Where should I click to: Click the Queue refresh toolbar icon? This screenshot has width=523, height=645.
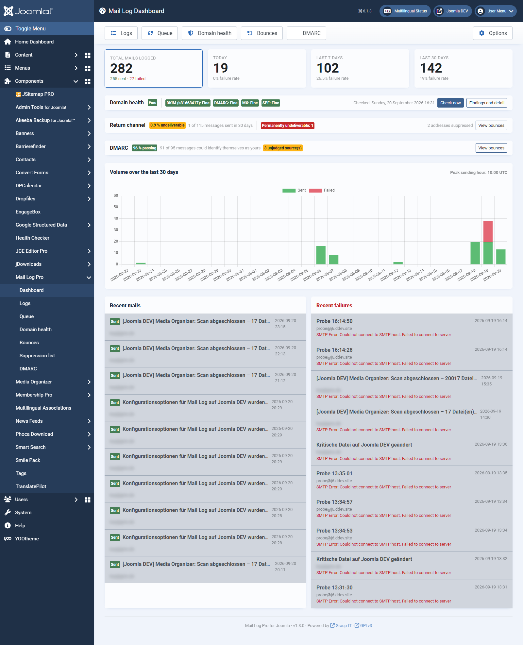click(150, 33)
